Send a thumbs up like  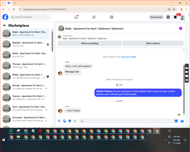tap(182, 121)
